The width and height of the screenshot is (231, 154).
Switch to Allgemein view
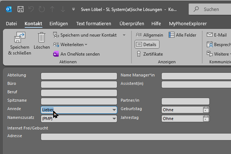coord(149,35)
